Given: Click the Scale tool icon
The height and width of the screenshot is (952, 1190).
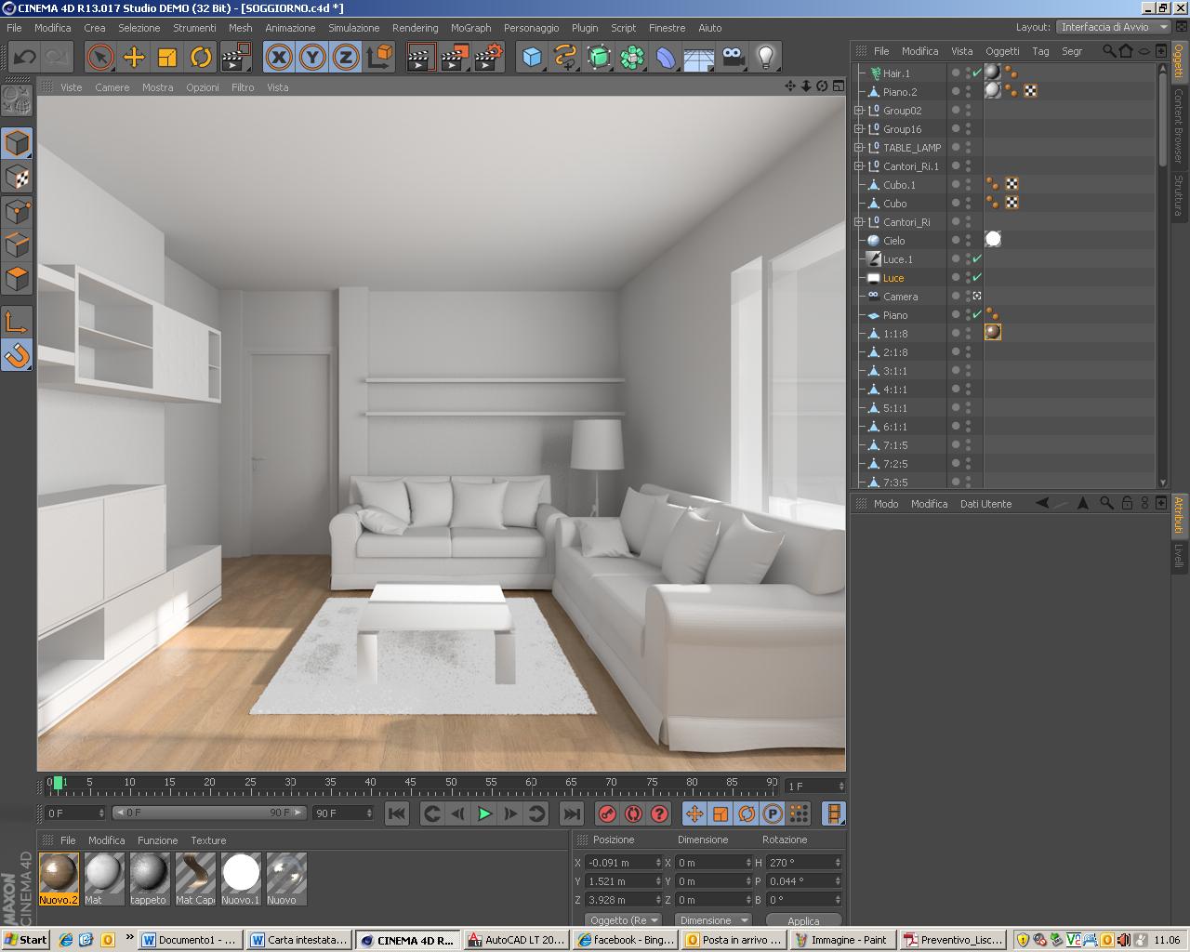Looking at the screenshot, I should 167,58.
